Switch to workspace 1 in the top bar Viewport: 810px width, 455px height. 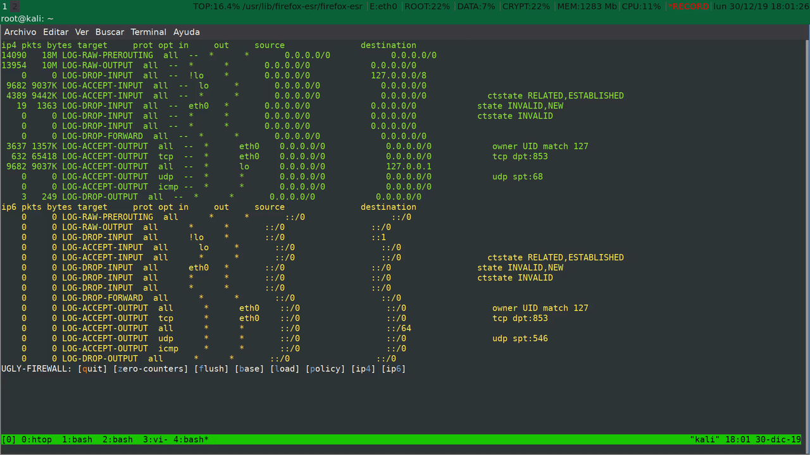(x=4, y=6)
